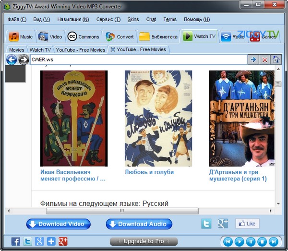
Task: Click the back navigation arrow
Action: pos(12,60)
